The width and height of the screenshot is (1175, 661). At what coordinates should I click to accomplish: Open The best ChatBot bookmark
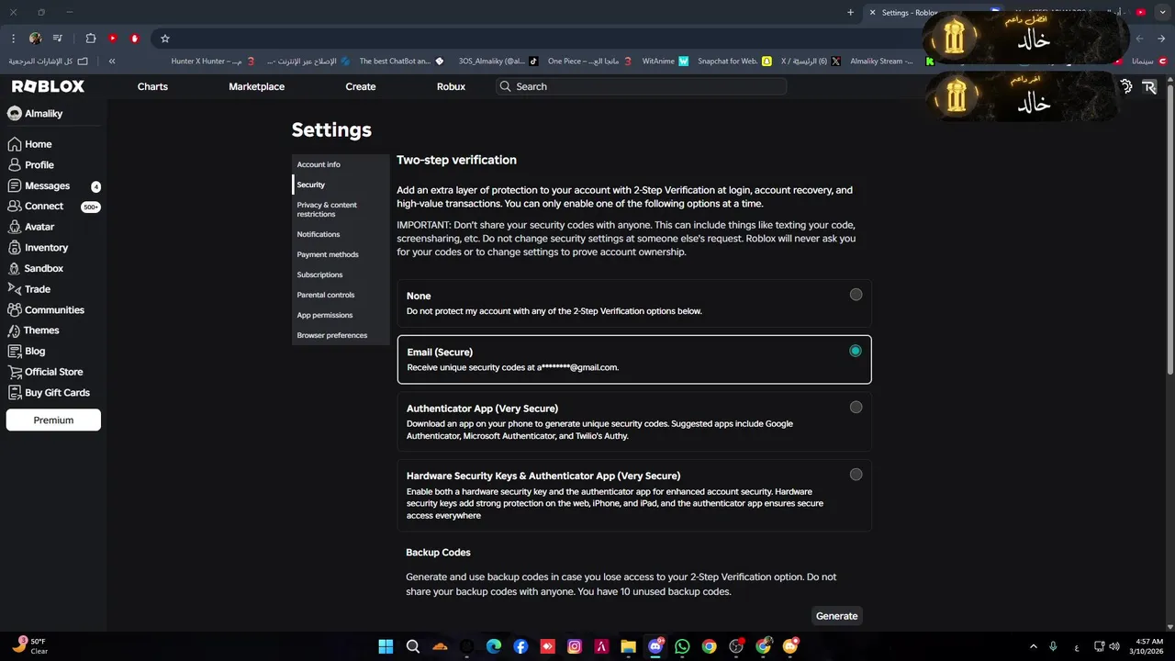click(401, 62)
